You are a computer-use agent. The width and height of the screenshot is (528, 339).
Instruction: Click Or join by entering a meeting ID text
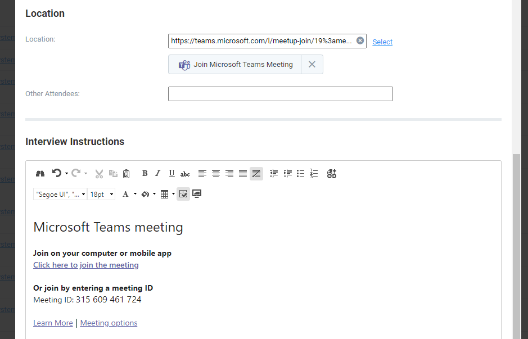tap(93, 288)
